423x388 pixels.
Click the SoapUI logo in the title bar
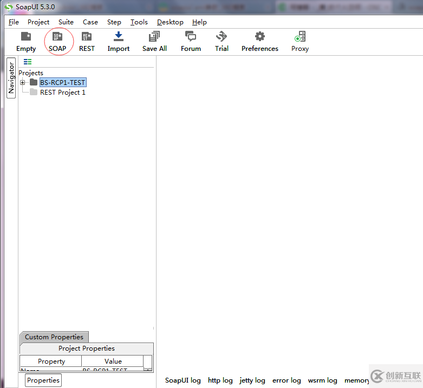coord(9,6)
